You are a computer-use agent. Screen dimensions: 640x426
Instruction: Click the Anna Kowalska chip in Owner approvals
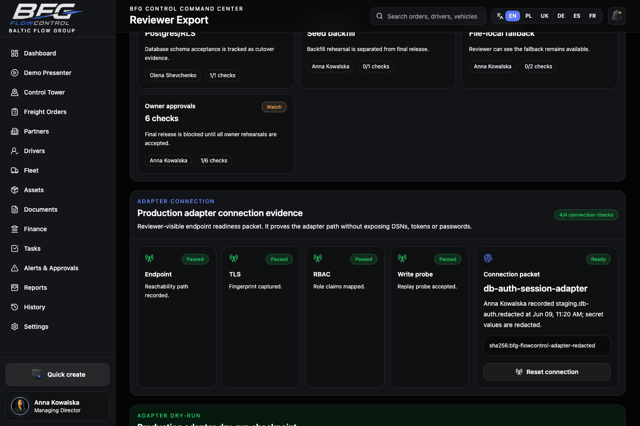(168, 161)
